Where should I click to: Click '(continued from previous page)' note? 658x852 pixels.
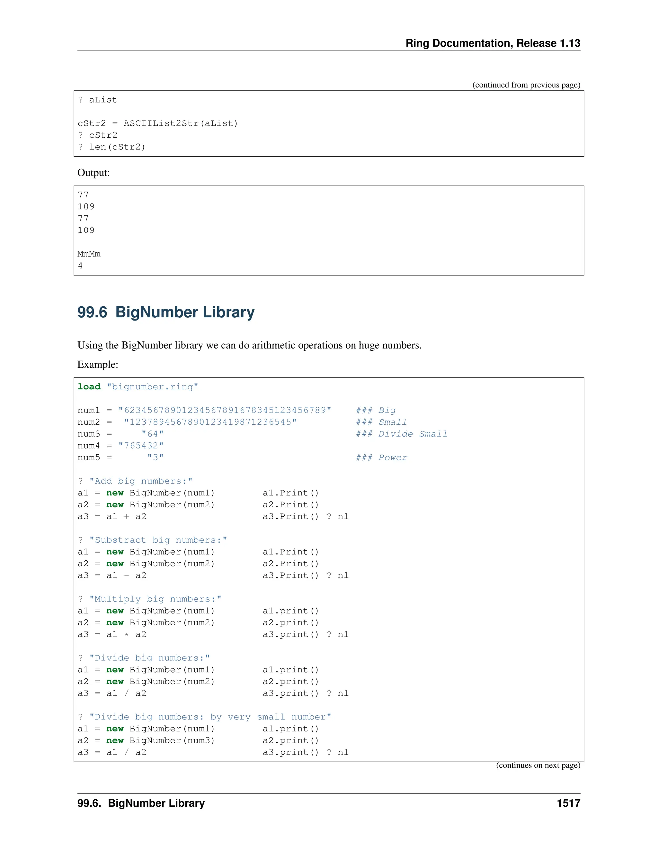(526, 85)
